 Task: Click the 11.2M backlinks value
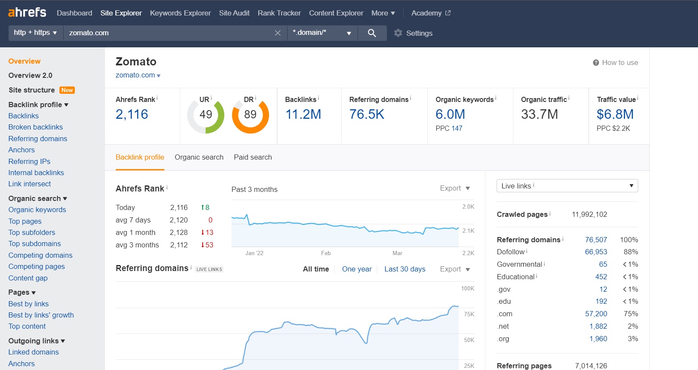(x=303, y=114)
